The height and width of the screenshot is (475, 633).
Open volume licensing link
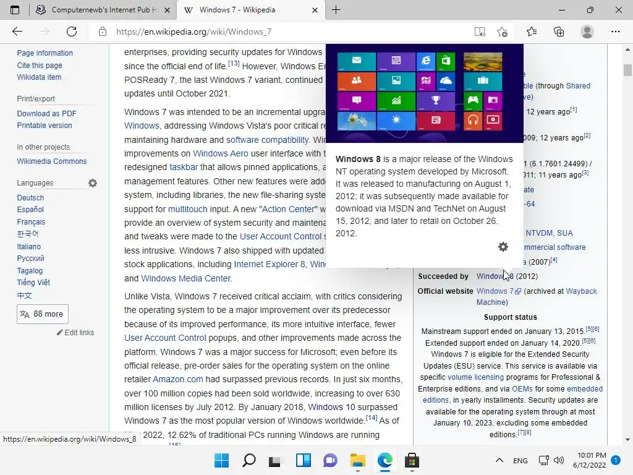(x=475, y=377)
